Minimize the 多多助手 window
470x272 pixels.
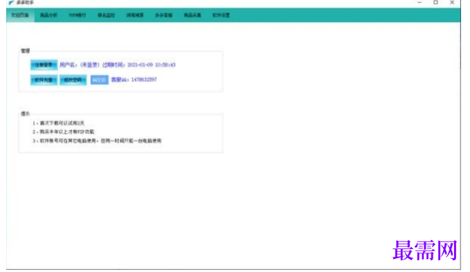pos(420,3)
